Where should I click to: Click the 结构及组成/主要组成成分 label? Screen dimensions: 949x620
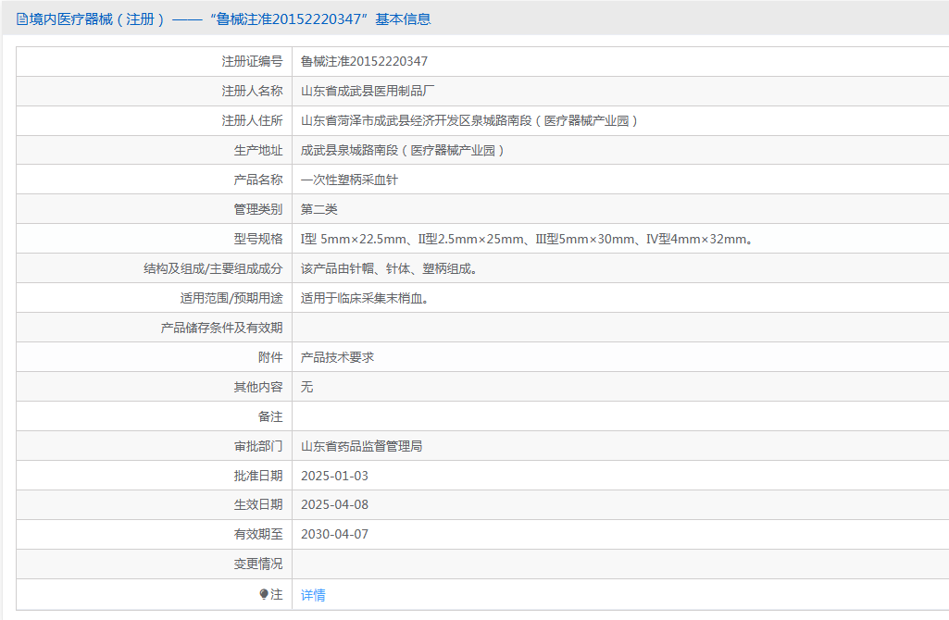[x=213, y=268]
